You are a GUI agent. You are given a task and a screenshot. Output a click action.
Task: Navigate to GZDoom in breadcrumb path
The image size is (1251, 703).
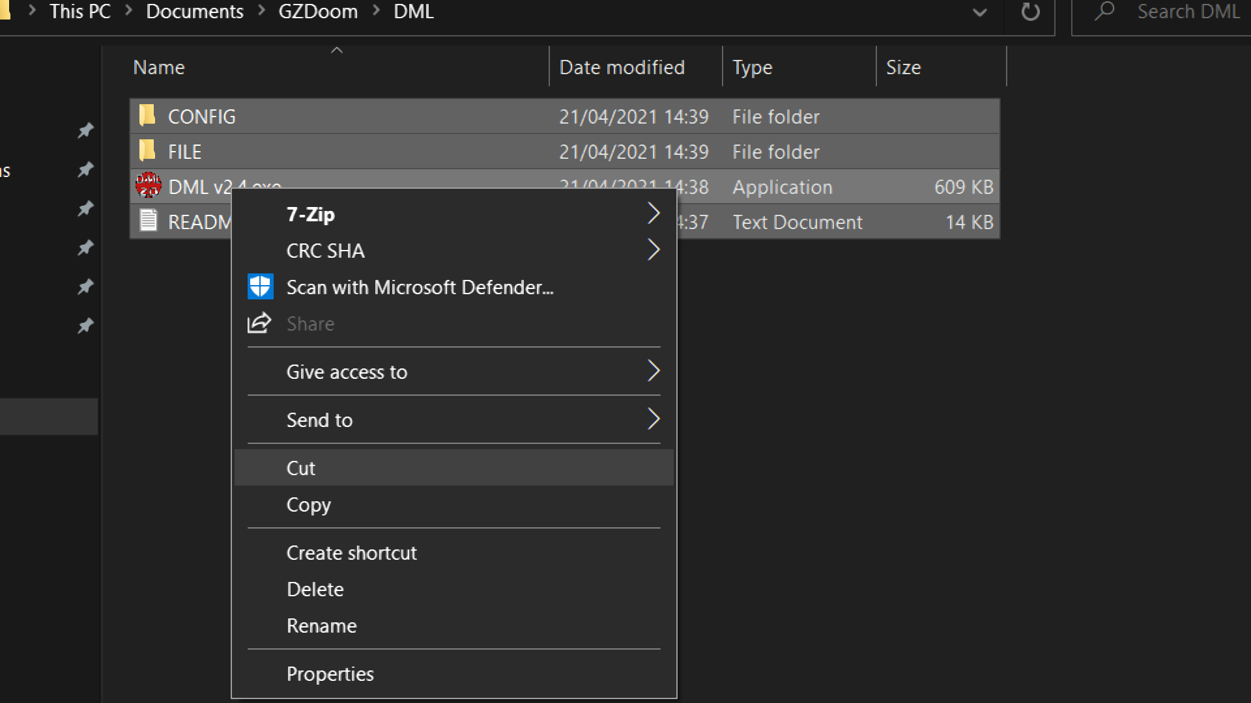click(318, 12)
